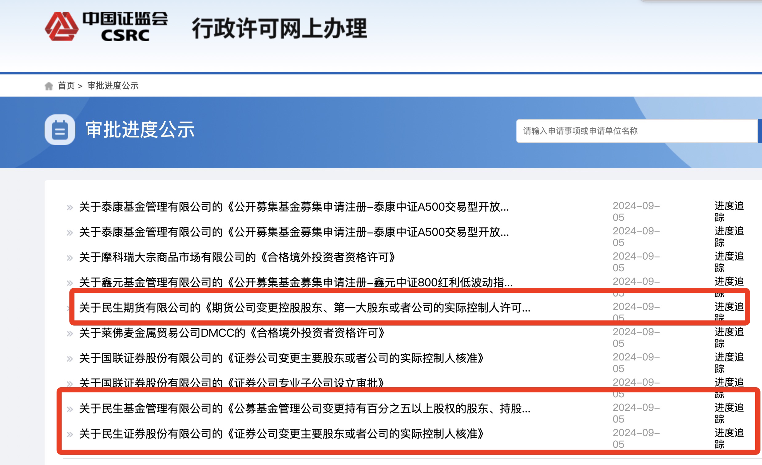The image size is (762, 465).
Task: Click arrow bullet beside 民生基金管理 entry
Action: (x=69, y=409)
